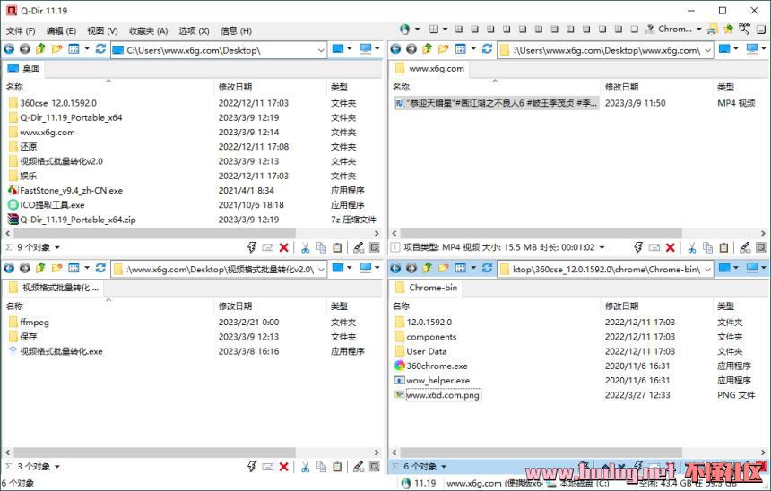Expand the pane layout dropdown in main toolbar
The image size is (771, 491).
[445, 29]
